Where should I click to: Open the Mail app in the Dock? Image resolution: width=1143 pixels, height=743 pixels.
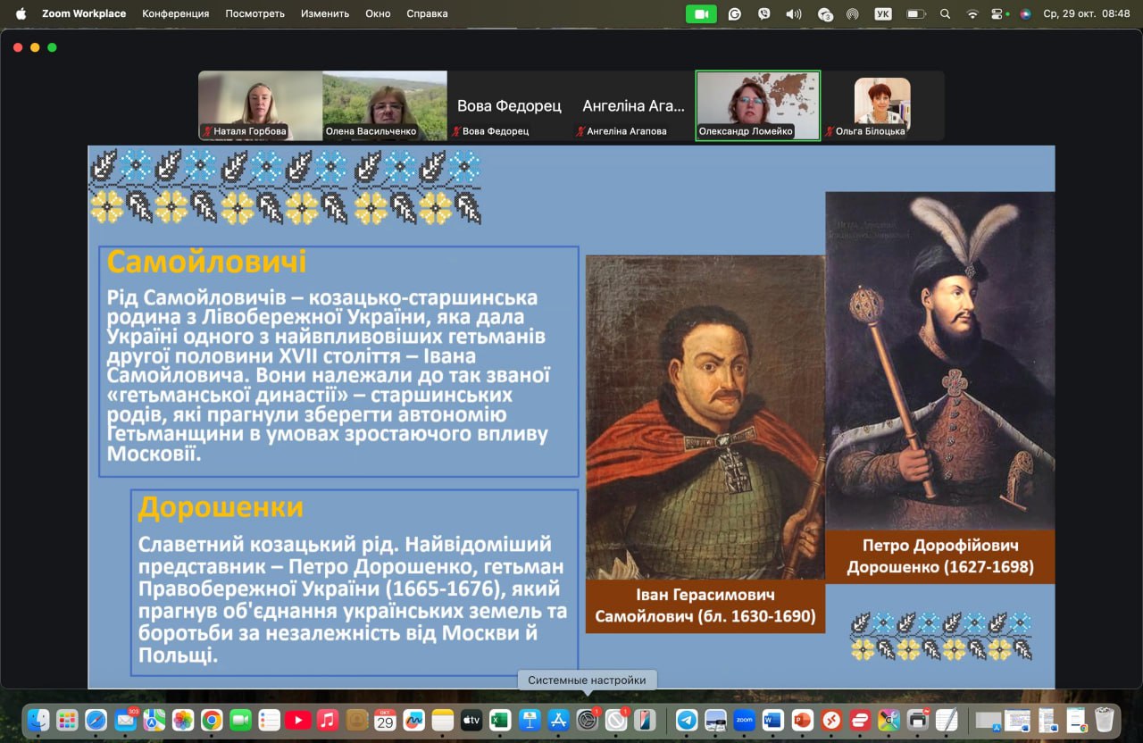click(x=125, y=720)
